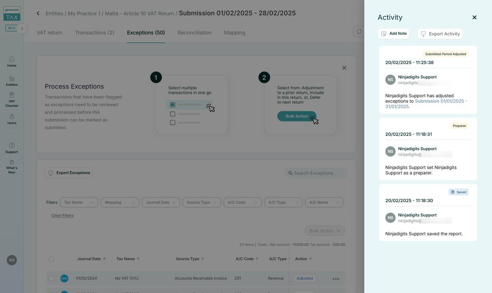Close the Activity panel
Image resolution: width=492 pixels, height=293 pixels.
(474, 18)
